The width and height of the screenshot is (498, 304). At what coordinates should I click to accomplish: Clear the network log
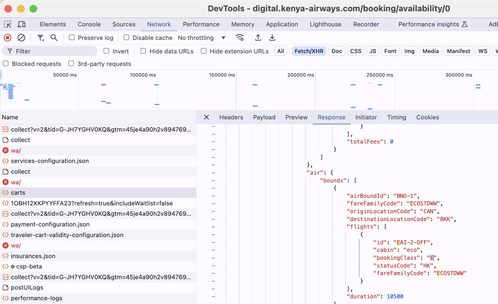(x=21, y=38)
